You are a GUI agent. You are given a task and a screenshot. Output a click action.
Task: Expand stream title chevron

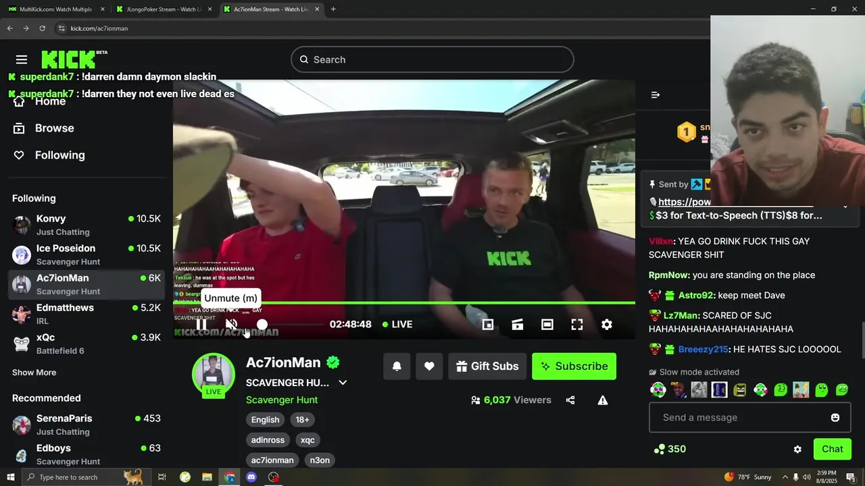pyautogui.click(x=343, y=383)
